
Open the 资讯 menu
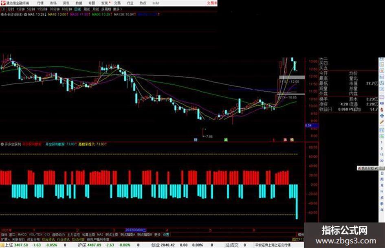tap(66, 3)
